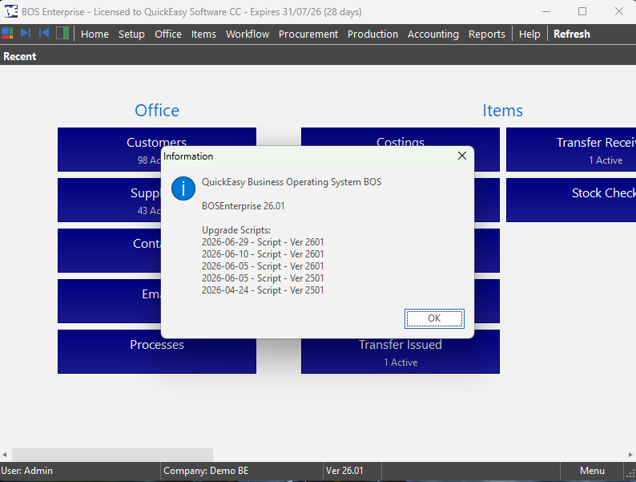Click the skip-forward arrow toolbar icon

[x=26, y=33]
